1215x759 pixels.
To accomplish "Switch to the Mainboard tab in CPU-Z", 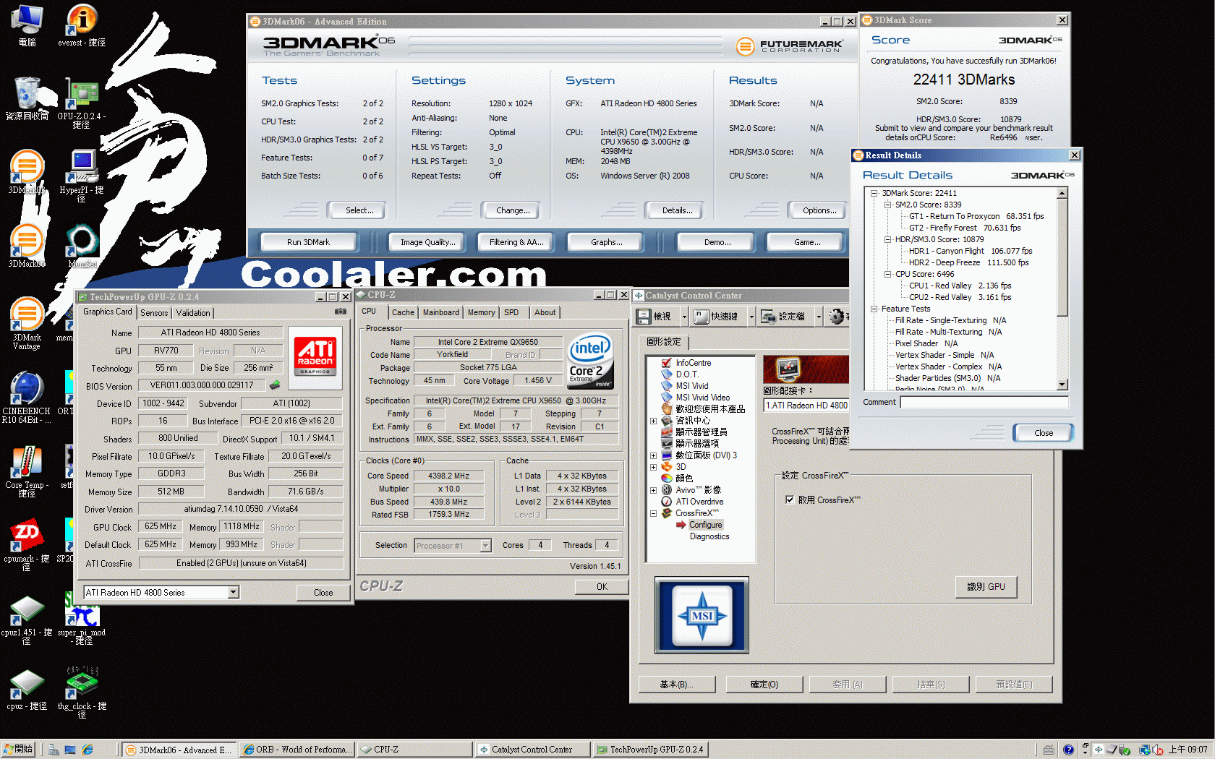I will coord(440,313).
